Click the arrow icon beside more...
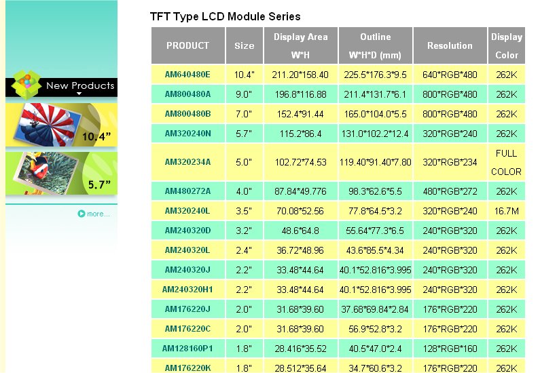This screenshot has width=540, height=373. (82, 214)
